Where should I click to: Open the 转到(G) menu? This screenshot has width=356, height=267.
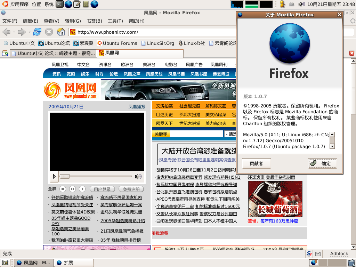(x=73, y=21)
